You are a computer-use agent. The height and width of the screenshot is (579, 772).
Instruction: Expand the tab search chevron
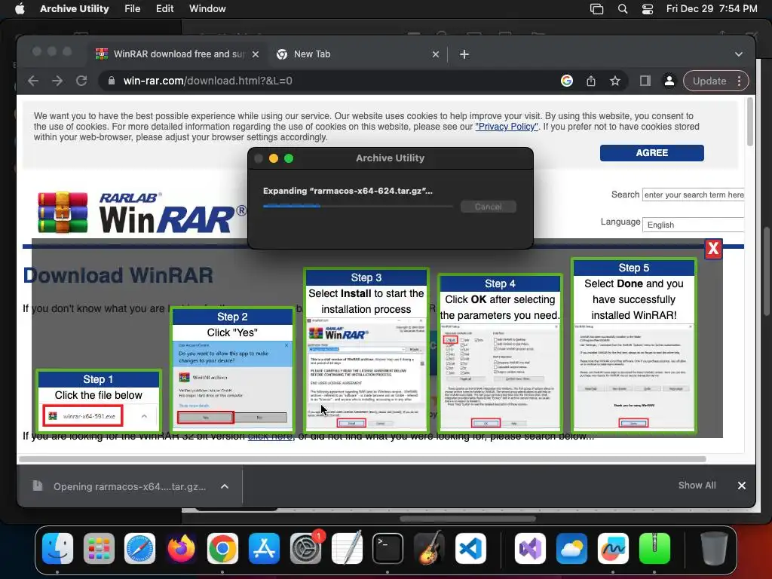pos(739,54)
